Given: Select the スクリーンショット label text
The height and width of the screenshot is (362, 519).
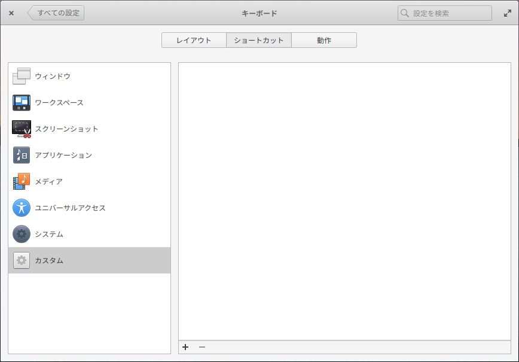Looking at the screenshot, I should [x=66, y=129].
